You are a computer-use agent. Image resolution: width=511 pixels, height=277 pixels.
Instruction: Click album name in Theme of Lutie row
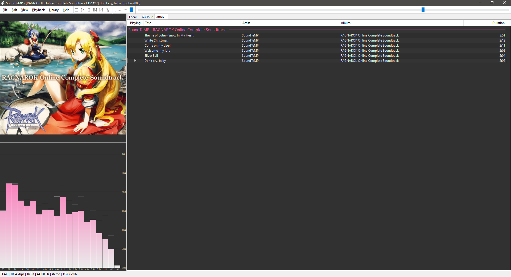pos(369,35)
